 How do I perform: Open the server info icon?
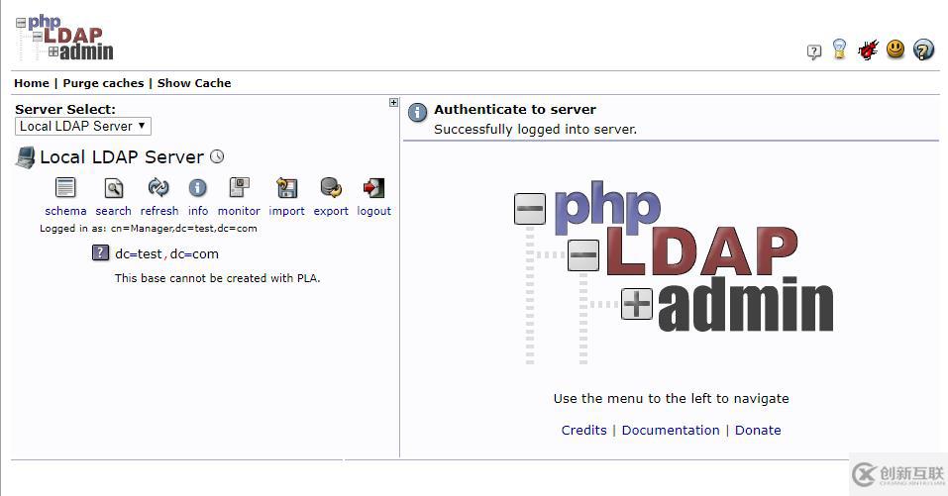[198, 188]
